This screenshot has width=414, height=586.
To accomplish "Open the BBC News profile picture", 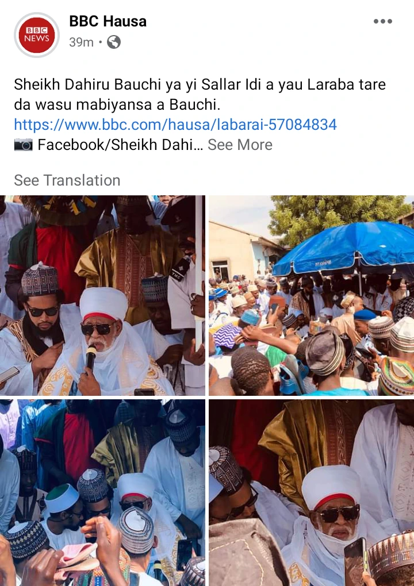I will coord(37,34).
